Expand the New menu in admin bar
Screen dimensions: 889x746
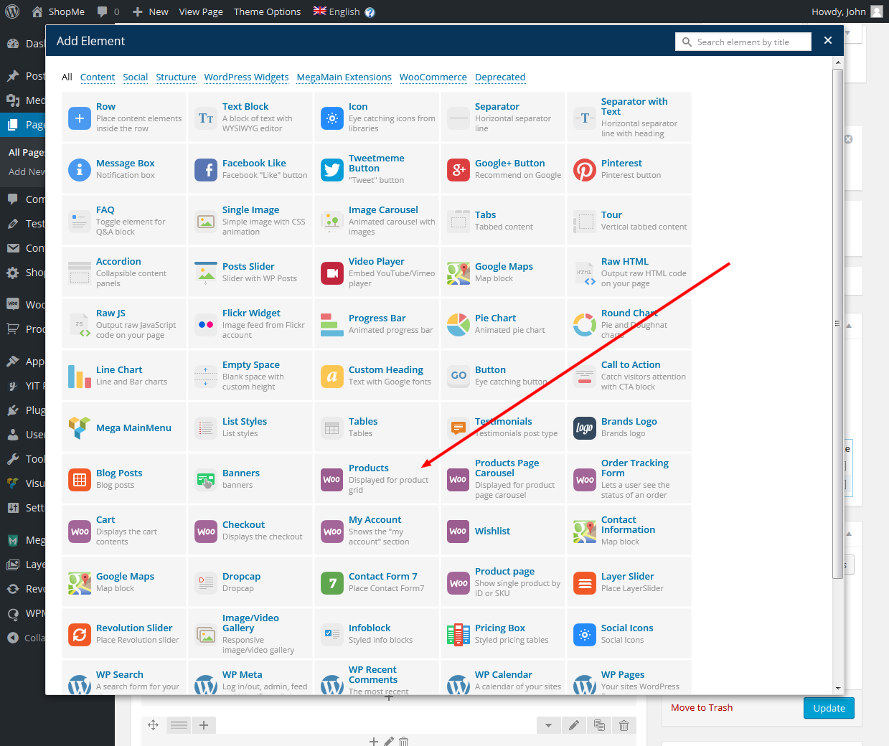click(x=151, y=11)
